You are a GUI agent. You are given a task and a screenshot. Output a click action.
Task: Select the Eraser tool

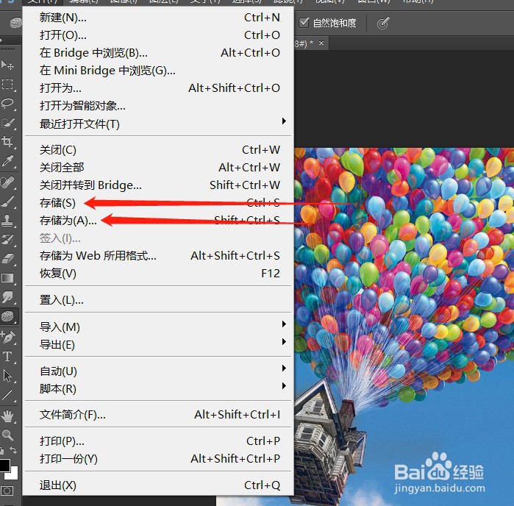coord(7,259)
